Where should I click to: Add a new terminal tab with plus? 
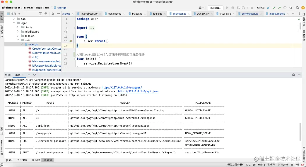coord(29,75)
